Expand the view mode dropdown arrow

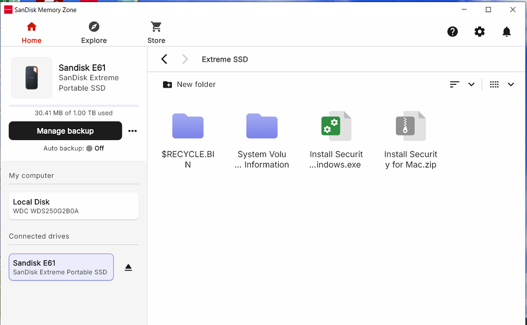click(x=511, y=84)
